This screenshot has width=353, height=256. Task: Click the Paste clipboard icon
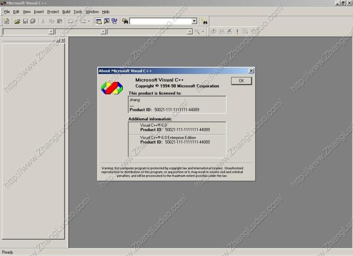pyautogui.click(x=60, y=21)
